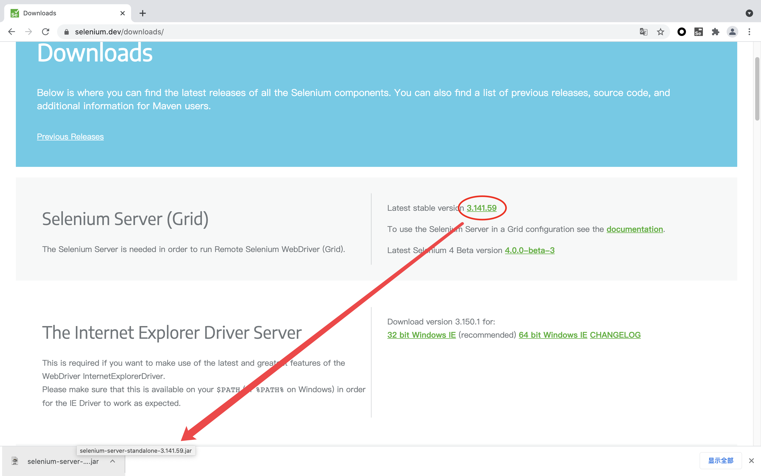The height and width of the screenshot is (476, 761).
Task: Bookmark this page using the star icon
Action: [x=660, y=31]
